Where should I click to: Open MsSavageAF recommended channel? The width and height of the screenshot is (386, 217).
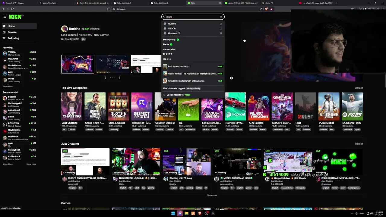click(x=19, y=105)
